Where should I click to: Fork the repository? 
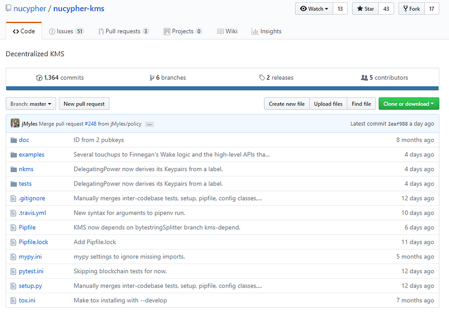pos(411,8)
